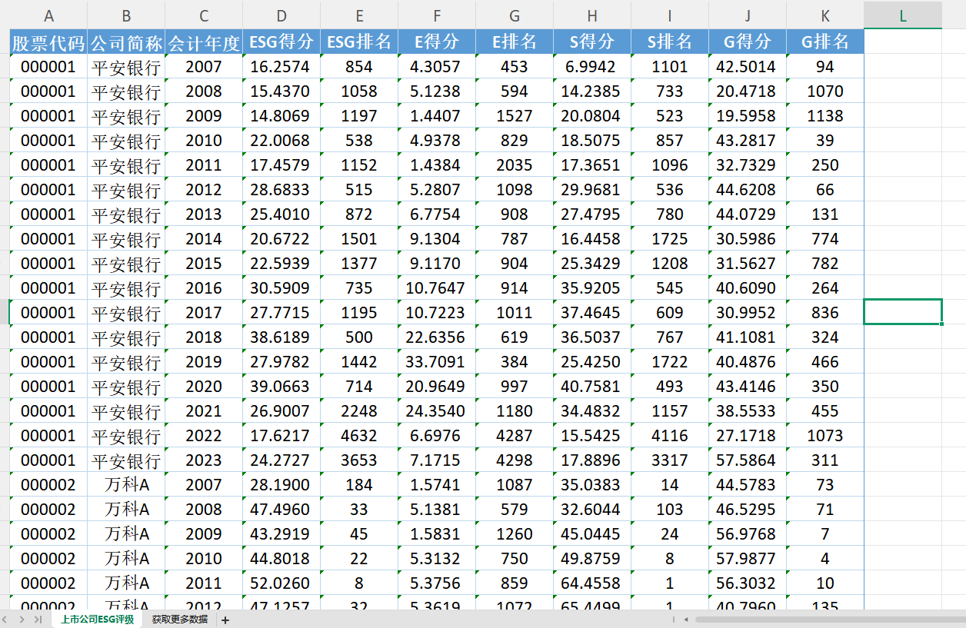The image size is (966, 628).
Task: Click cell with year 2023 for 平安银行
Action: coord(204,460)
